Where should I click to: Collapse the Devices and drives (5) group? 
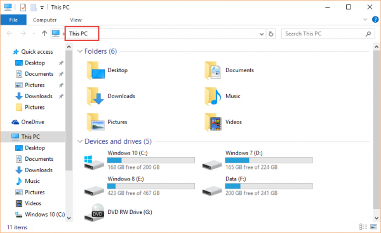(80, 141)
